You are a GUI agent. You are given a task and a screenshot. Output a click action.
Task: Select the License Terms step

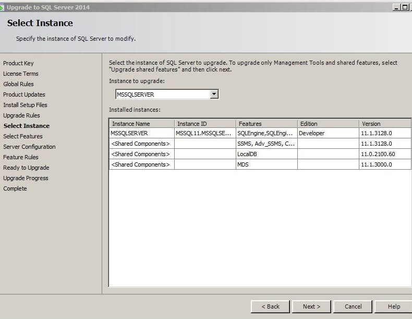click(x=21, y=74)
